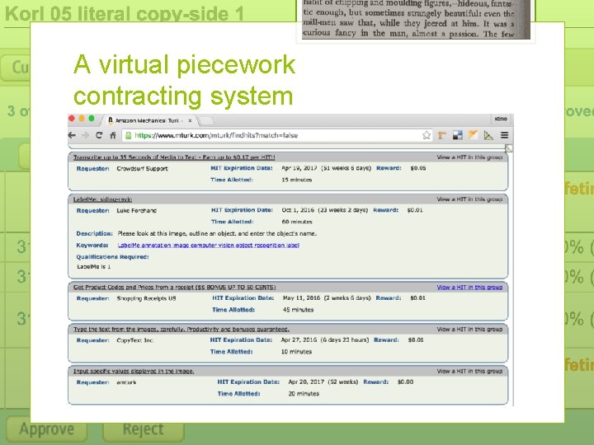View a HIT in Crowdsurf Support group
The width and height of the screenshot is (594, 445).
click(x=469, y=157)
